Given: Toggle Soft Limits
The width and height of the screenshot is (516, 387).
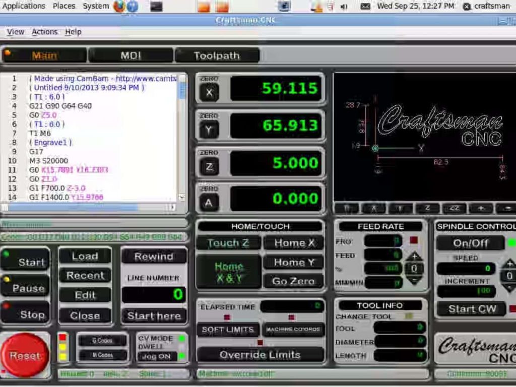Looking at the screenshot, I should click(228, 330).
